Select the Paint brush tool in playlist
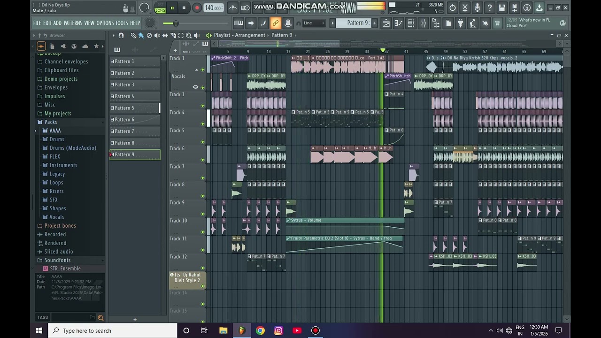 pyautogui.click(x=141, y=35)
